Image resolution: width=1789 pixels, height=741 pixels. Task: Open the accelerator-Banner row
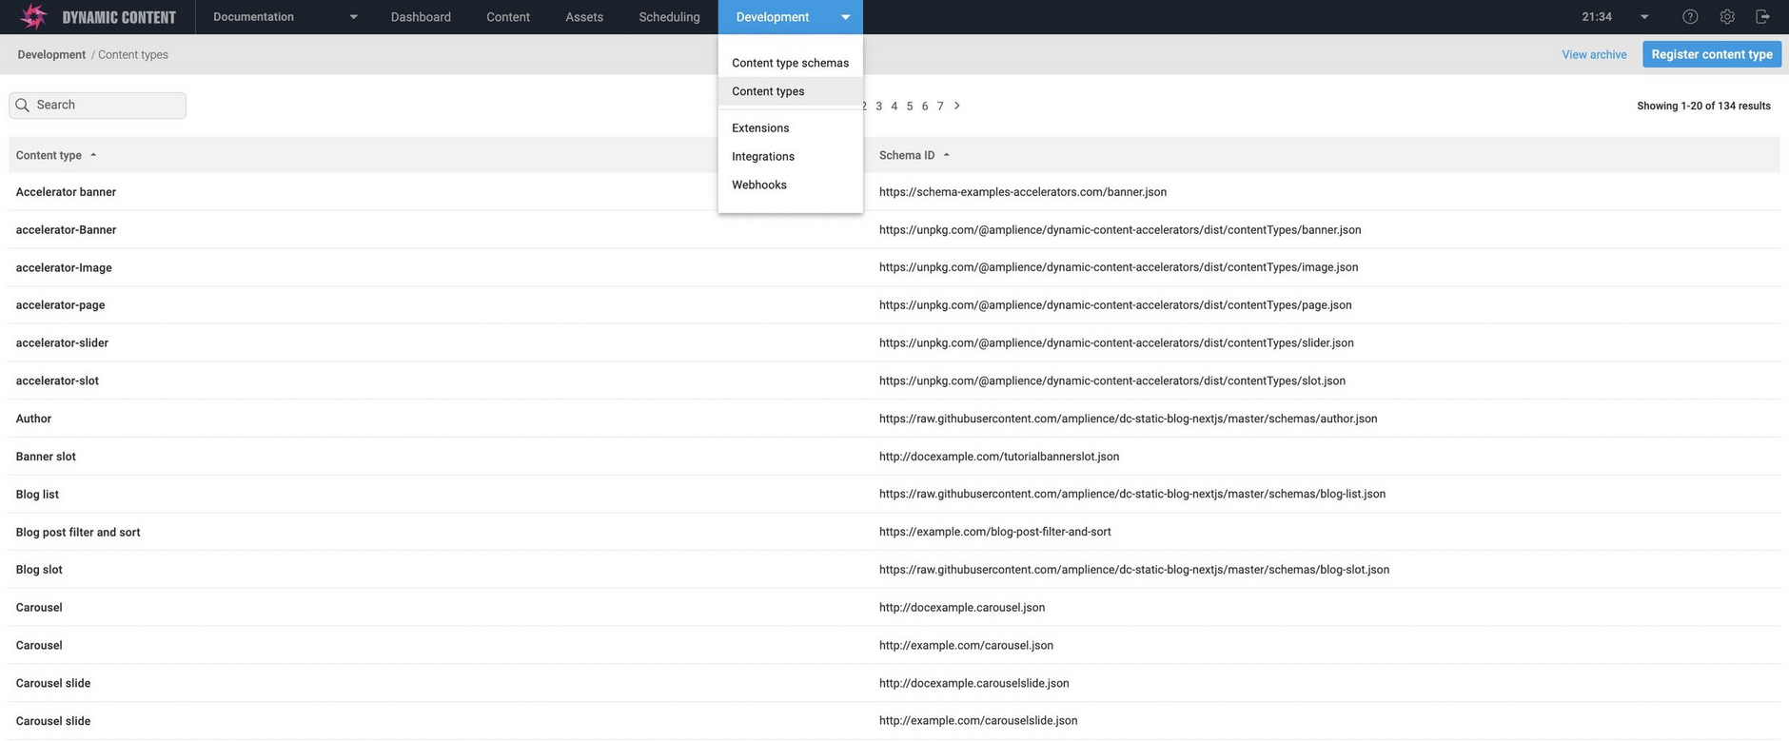tap(894, 229)
